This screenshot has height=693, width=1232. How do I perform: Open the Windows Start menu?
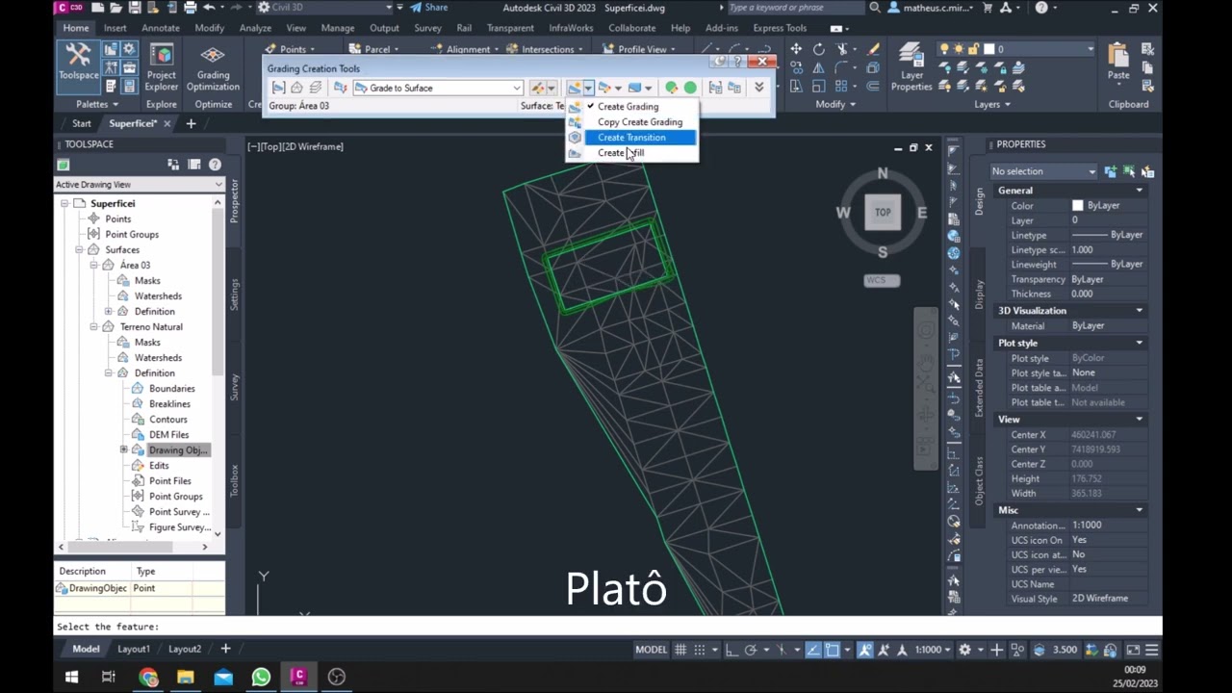pyautogui.click(x=71, y=677)
